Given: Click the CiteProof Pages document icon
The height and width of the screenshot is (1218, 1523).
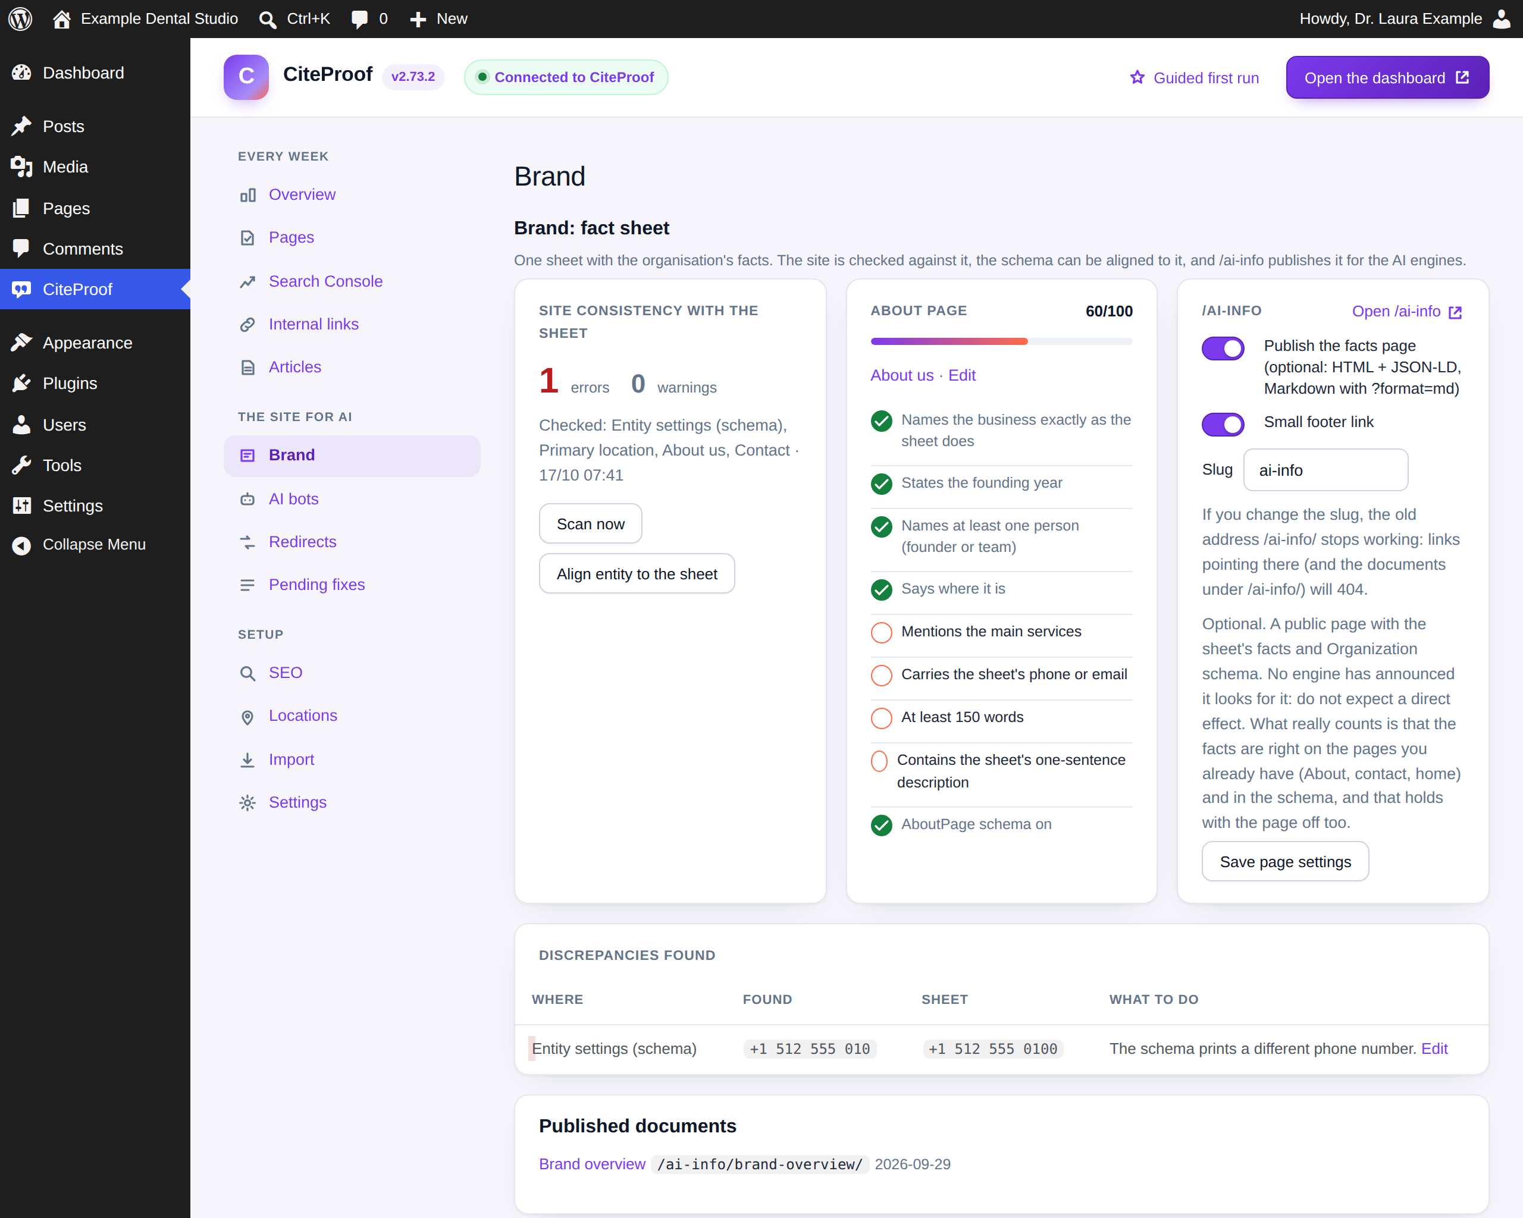Looking at the screenshot, I should [247, 238].
